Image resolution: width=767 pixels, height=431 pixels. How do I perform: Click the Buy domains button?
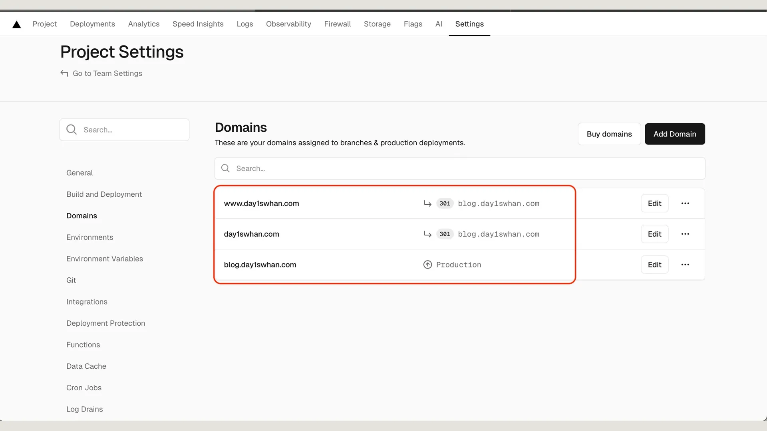(x=609, y=134)
